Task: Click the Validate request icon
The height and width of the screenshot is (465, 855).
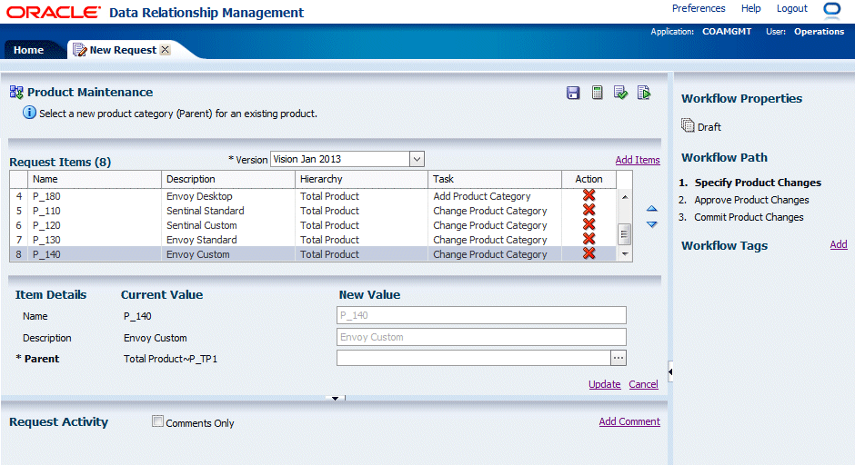Action: coord(620,93)
